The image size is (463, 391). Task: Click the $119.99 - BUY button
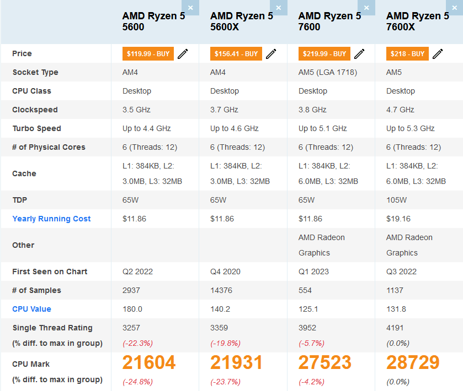(x=148, y=54)
